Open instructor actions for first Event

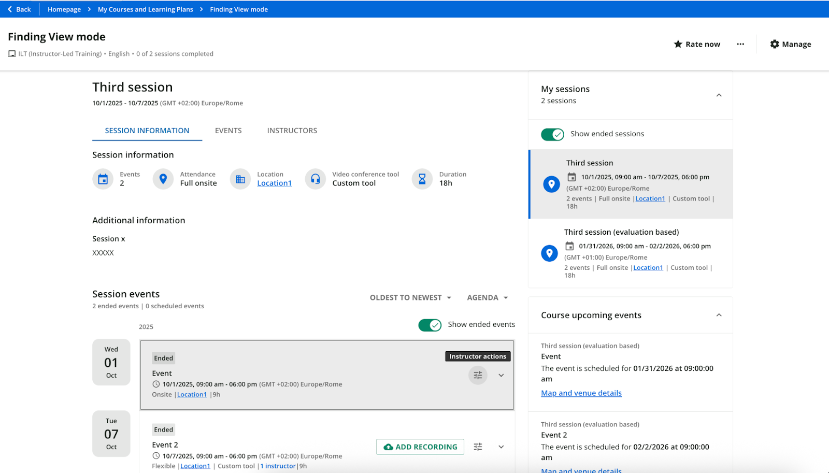(x=478, y=375)
